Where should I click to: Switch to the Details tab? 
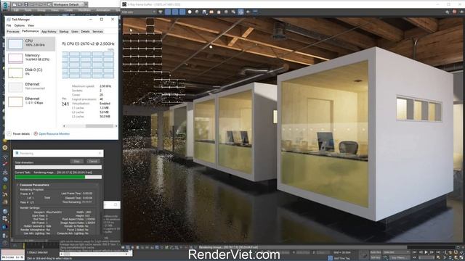pos(85,31)
